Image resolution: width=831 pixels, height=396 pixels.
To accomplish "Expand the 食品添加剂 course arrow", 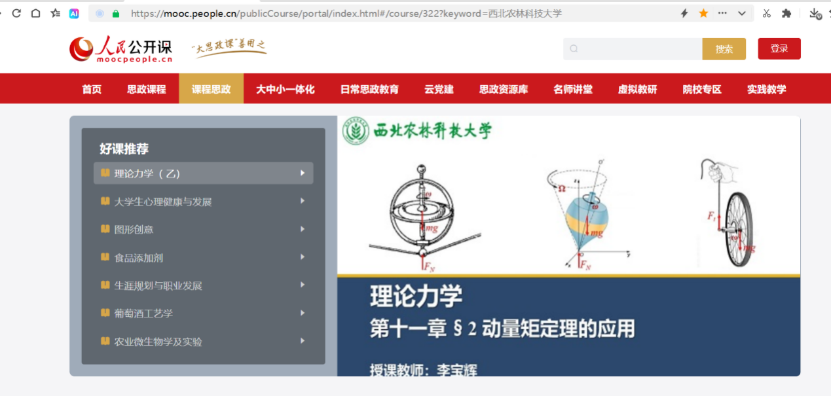I will [x=303, y=257].
